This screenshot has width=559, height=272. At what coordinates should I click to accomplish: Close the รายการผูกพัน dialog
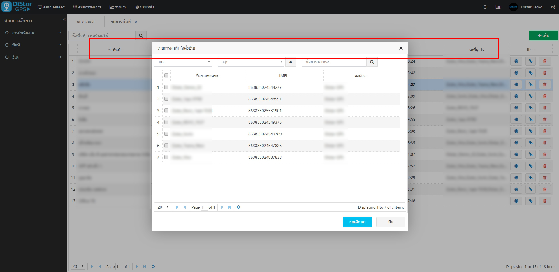click(x=401, y=48)
